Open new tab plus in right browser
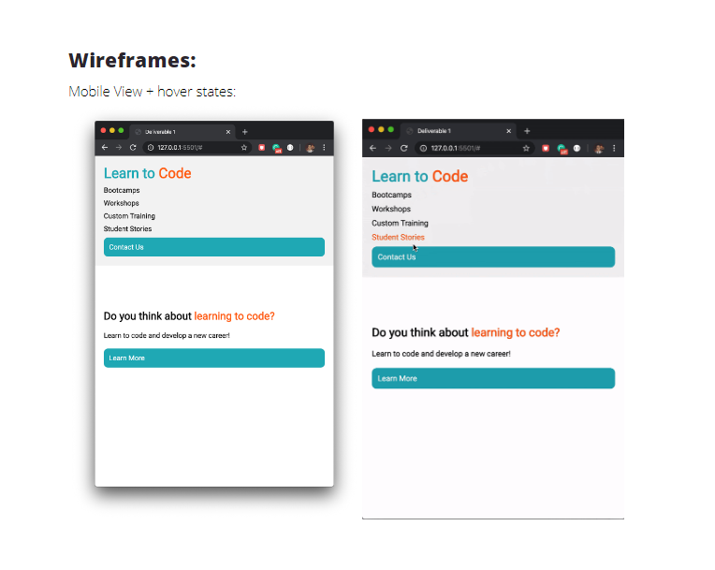The height and width of the screenshot is (570, 715). pyautogui.click(x=527, y=131)
